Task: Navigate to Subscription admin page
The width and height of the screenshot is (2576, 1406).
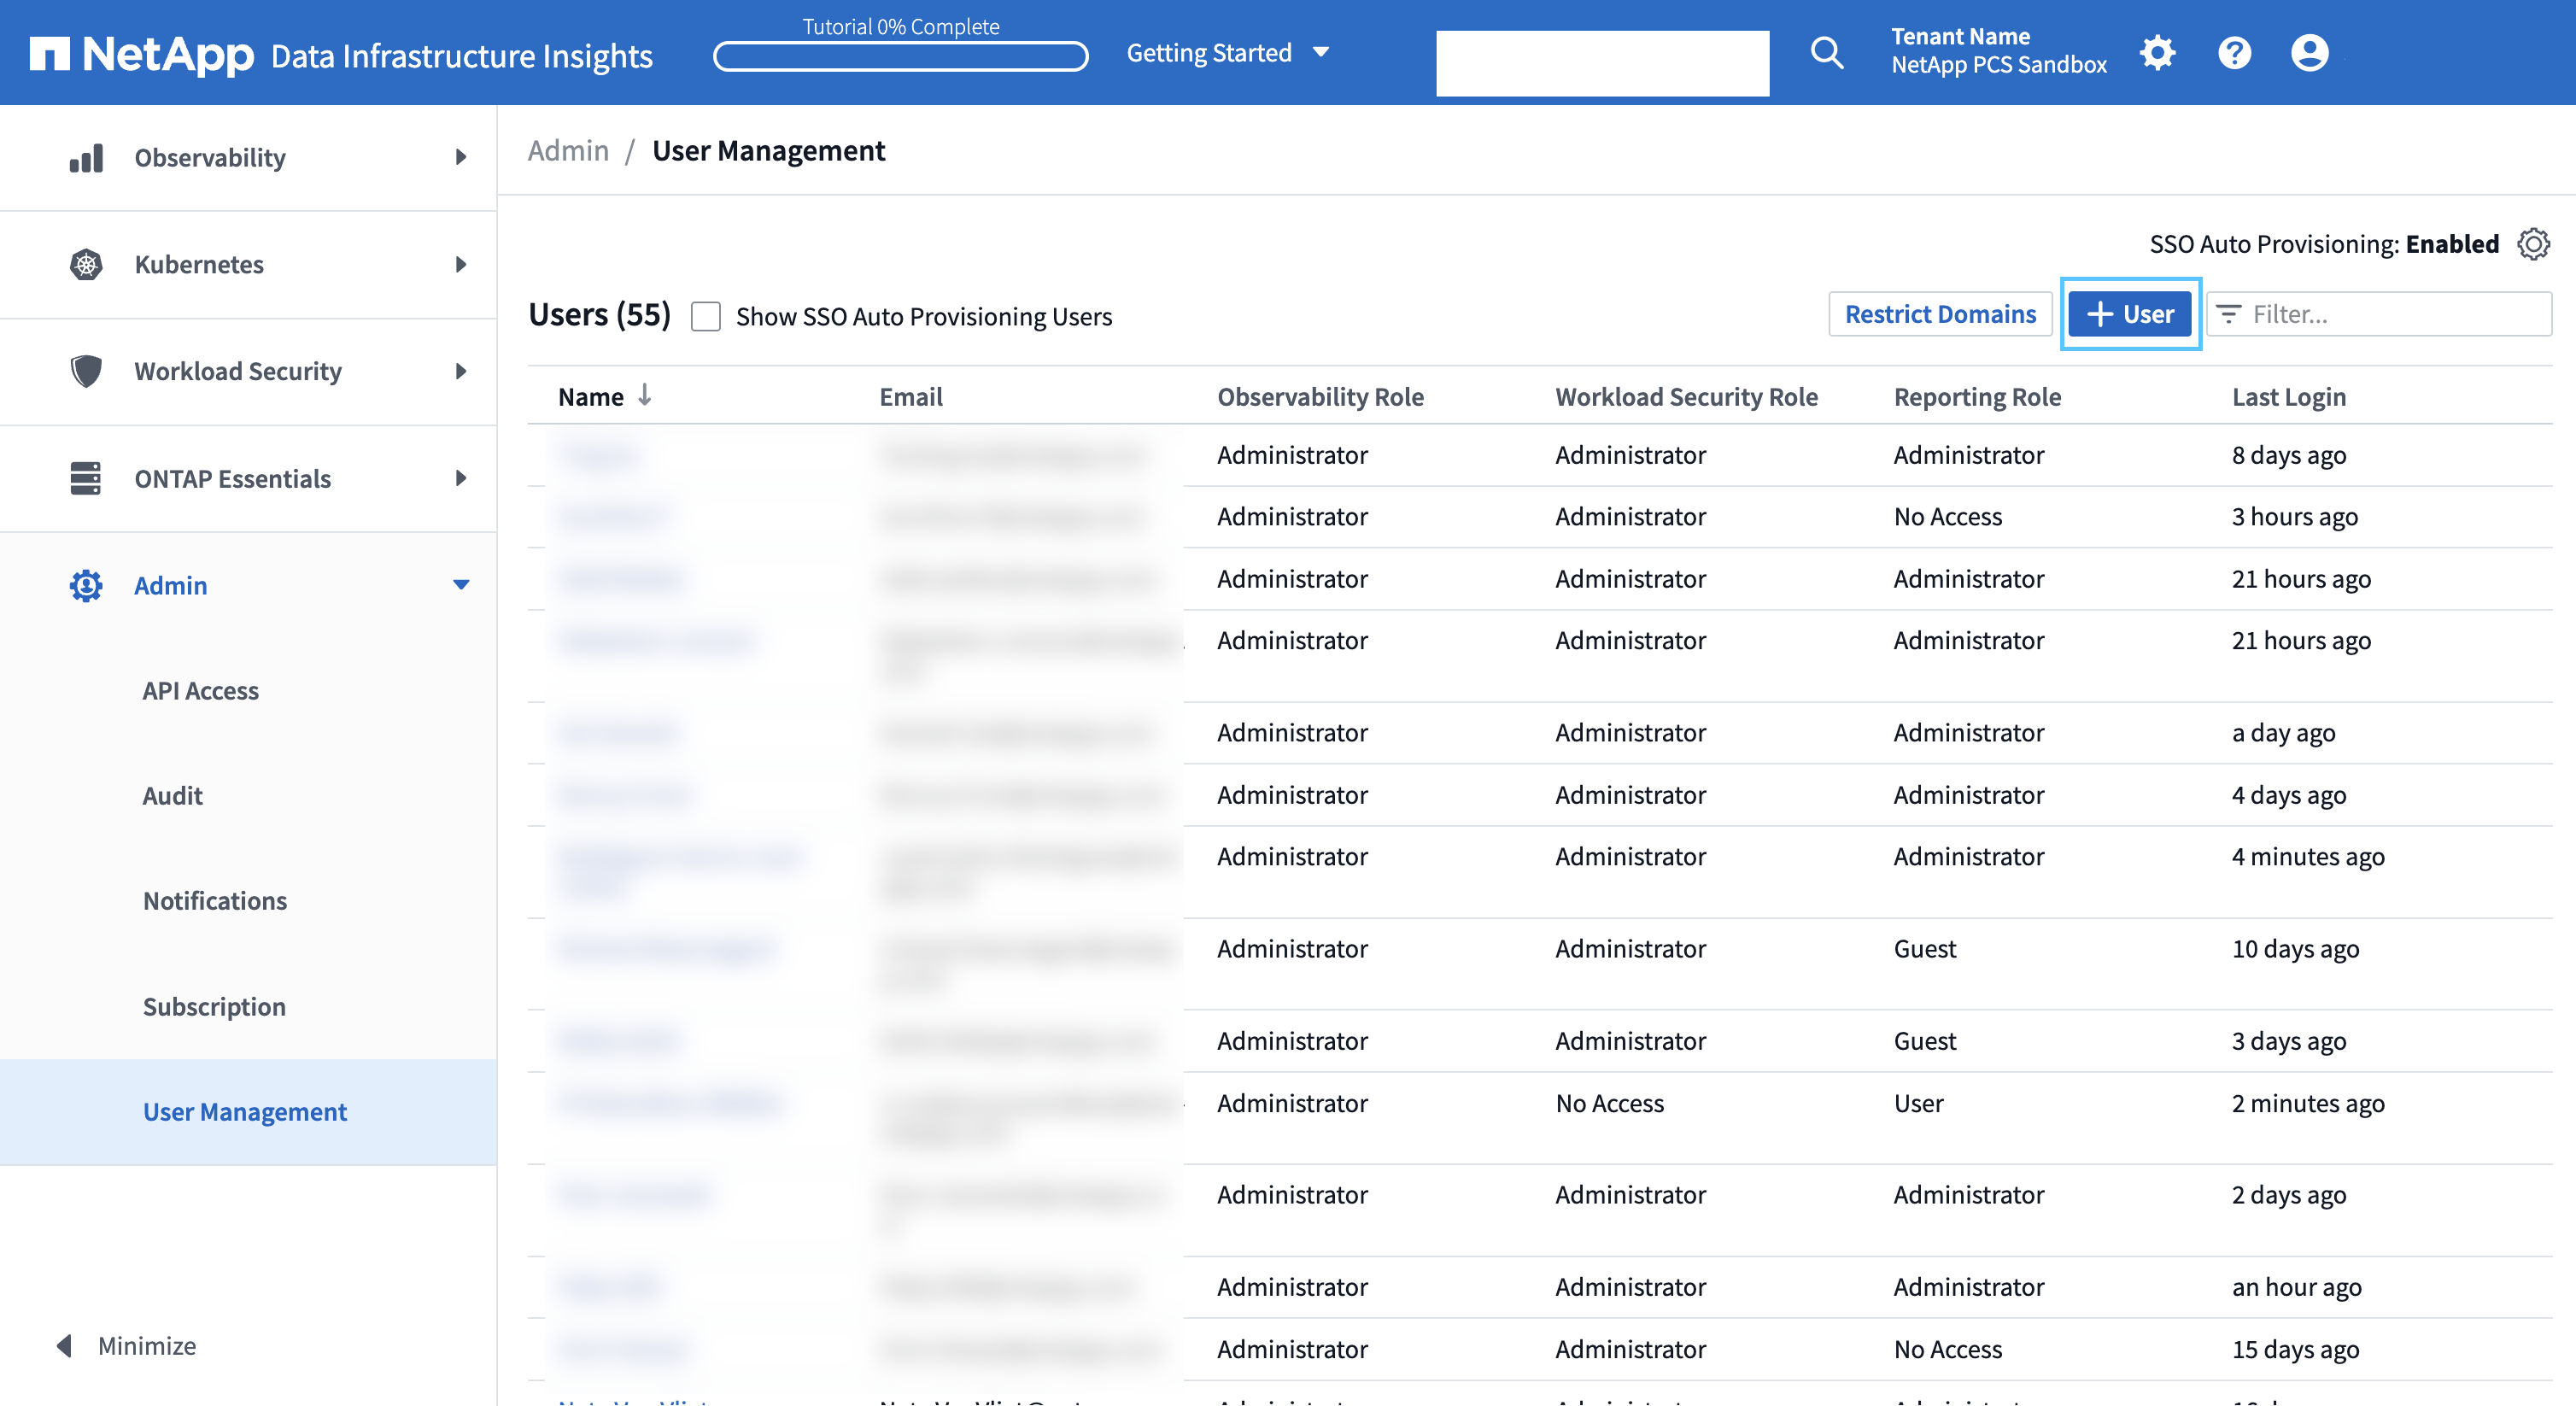Action: coord(213,1005)
